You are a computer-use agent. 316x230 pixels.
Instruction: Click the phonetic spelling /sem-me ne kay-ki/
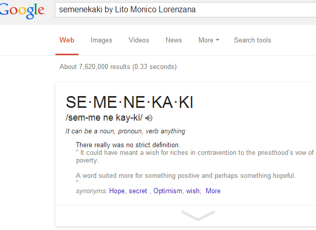[104, 118]
